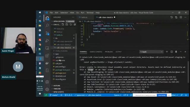The image size is (190, 107).
Task: Open the File menu
Action: coord(51,12)
